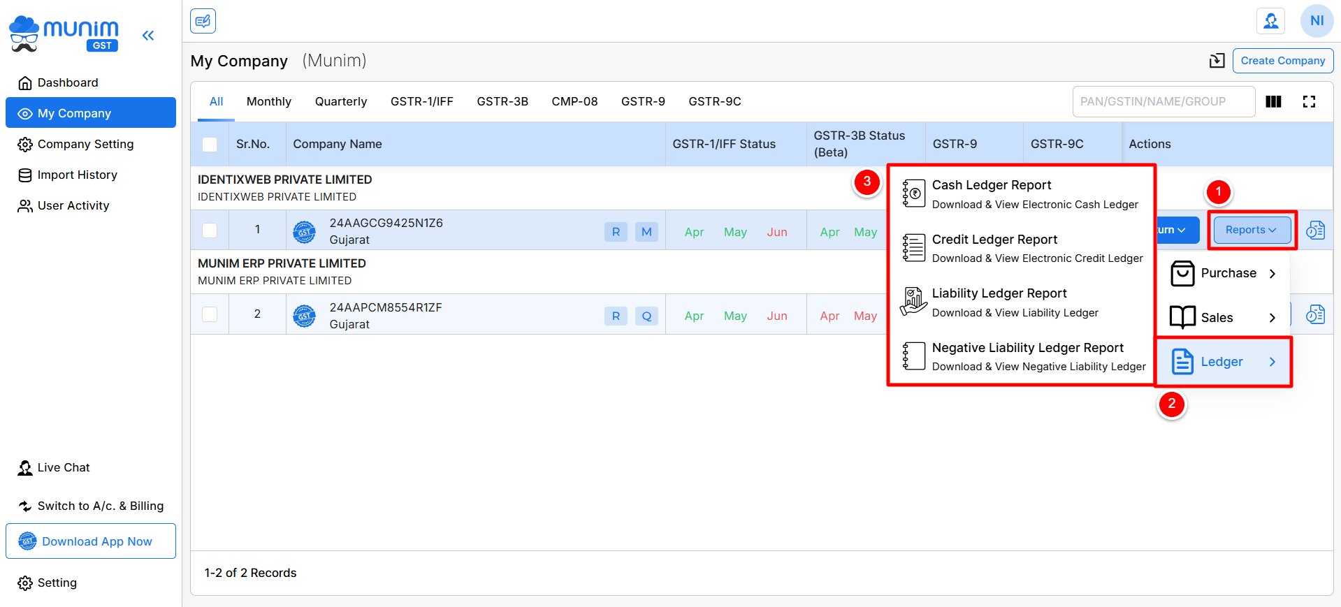Switch to the GSTR-9C tab
1341x607 pixels.
(x=715, y=102)
